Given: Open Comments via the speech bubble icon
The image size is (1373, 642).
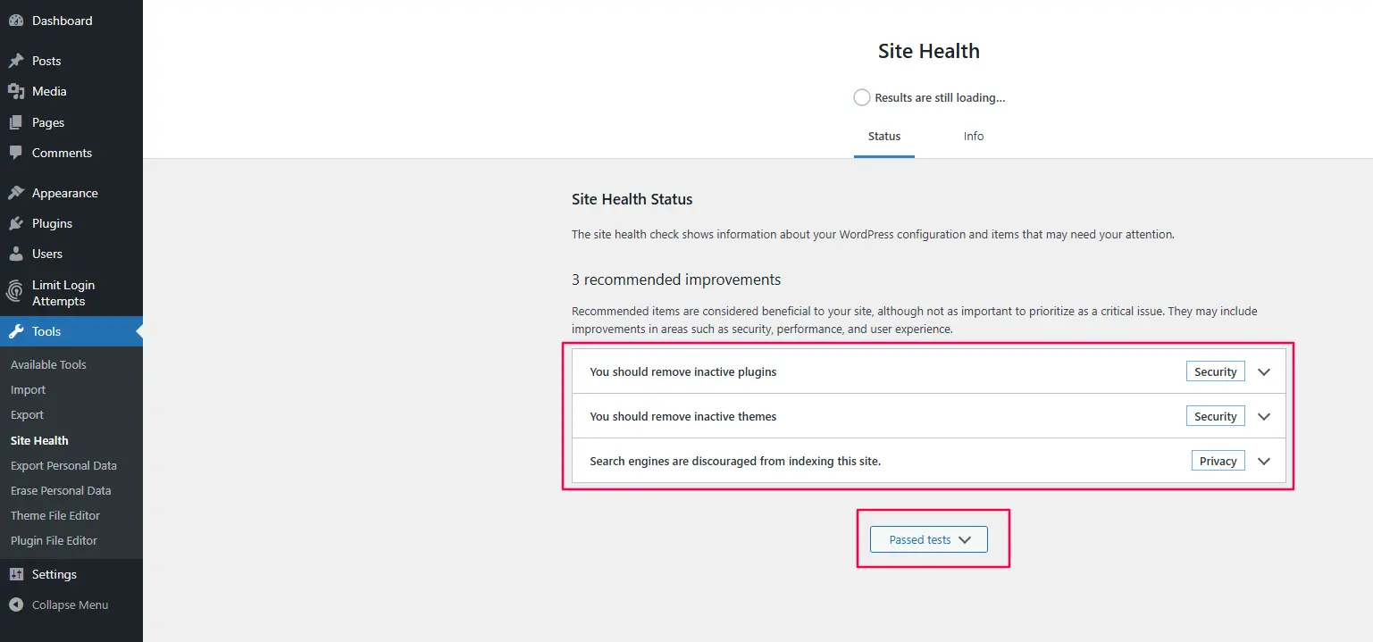Looking at the screenshot, I should (x=16, y=153).
